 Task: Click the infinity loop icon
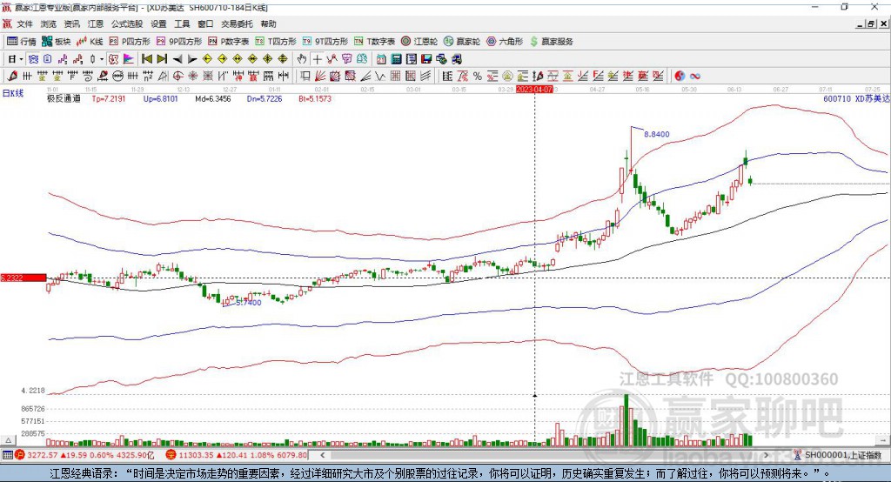[695, 76]
